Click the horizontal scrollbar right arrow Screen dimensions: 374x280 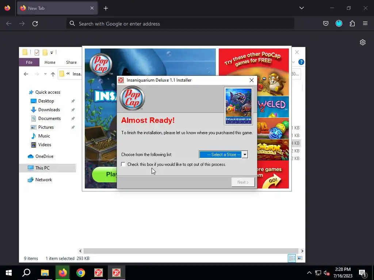(x=302, y=251)
